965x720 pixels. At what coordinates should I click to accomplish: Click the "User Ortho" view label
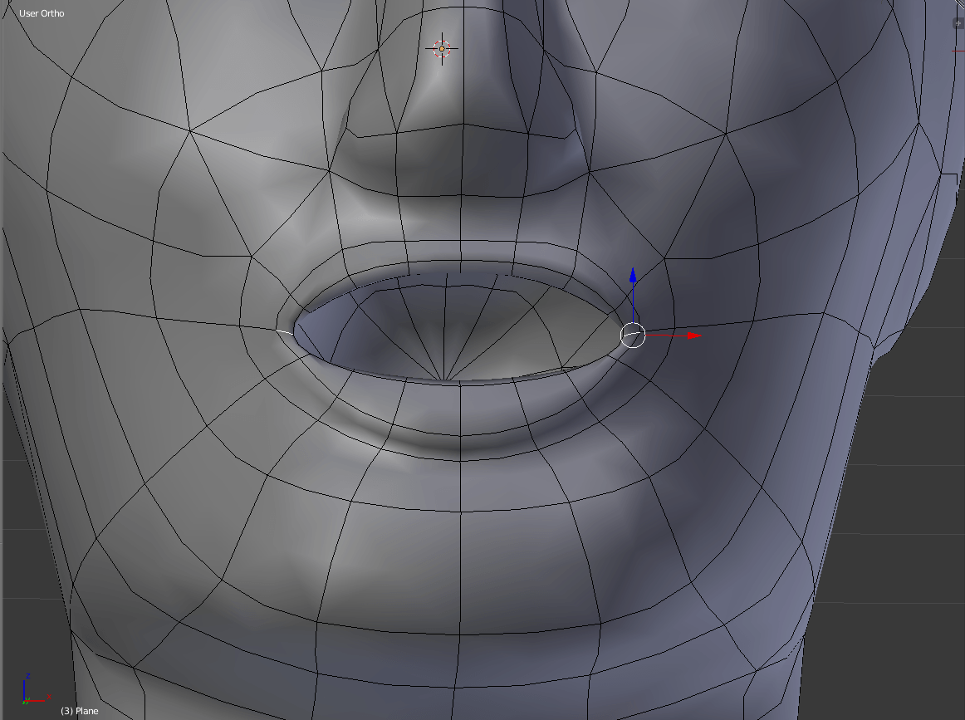coord(42,13)
